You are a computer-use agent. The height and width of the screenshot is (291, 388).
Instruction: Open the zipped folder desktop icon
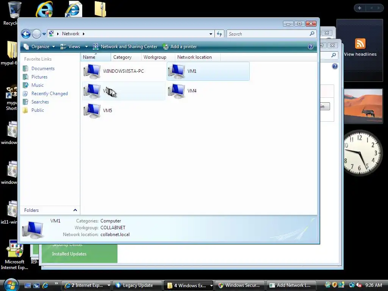tap(100, 9)
